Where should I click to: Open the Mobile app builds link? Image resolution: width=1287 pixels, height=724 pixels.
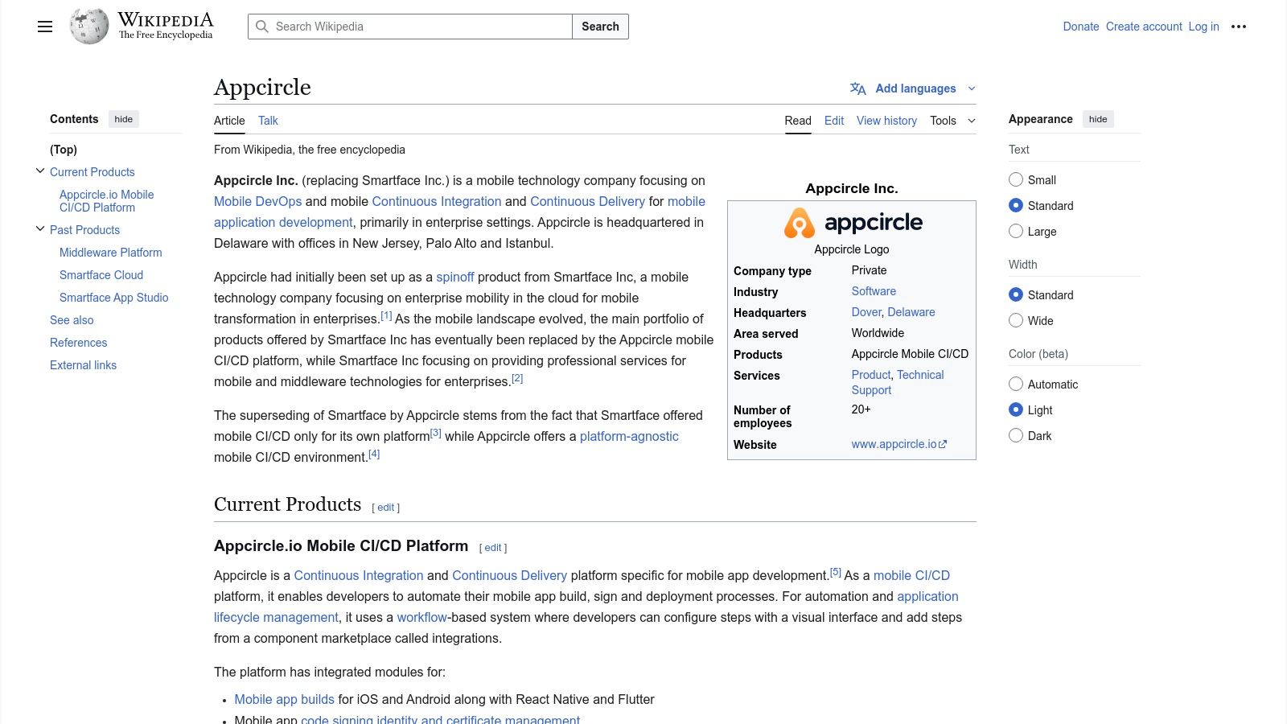click(x=284, y=699)
